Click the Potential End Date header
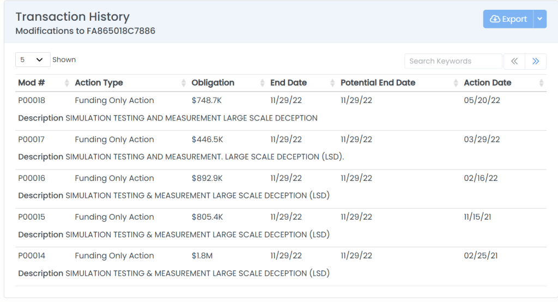The width and height of the screenshot is (558, 302). [378, 83]
